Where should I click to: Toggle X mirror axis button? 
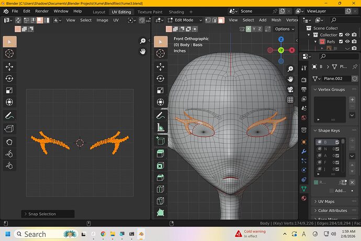(x=248, y=29)
